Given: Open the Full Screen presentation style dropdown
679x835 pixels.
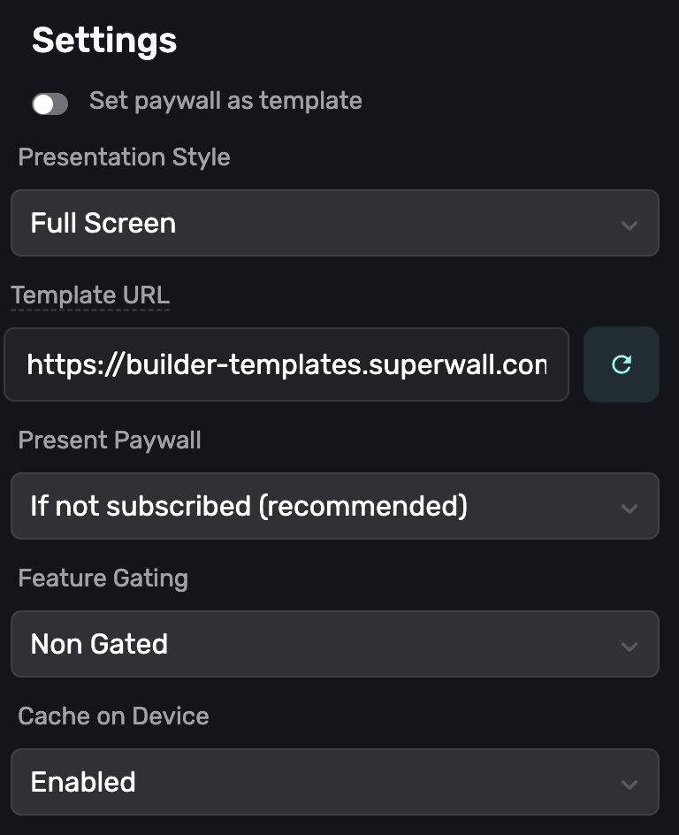Looking at the screenshot, I should (x=334, y=223).
